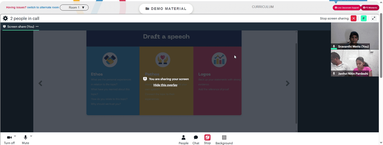Click the 2 people in call label
The width and height of the screenshot is (383, 145).
click(x=25, y=18)
